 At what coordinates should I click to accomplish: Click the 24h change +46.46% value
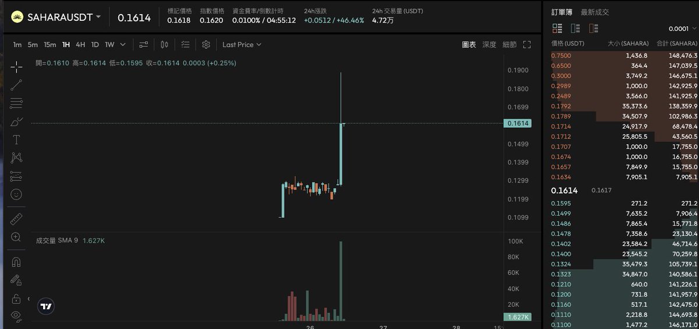(350, 20)
